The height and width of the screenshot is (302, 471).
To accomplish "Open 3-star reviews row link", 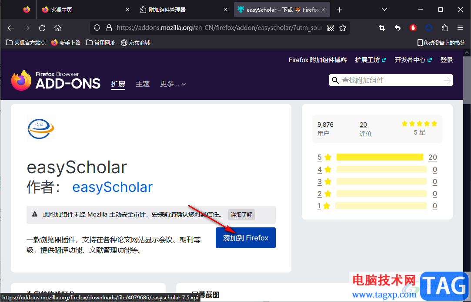I will click(x=377, y=181).
